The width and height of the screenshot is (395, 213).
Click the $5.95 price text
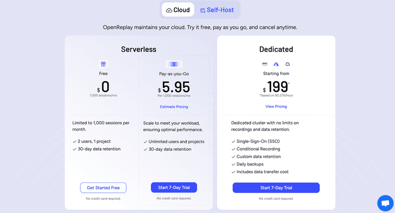(174, 87)
